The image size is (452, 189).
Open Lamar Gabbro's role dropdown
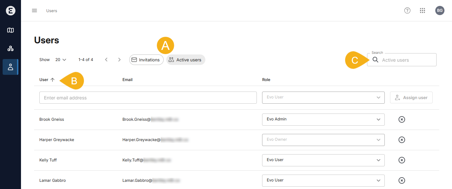pos(323,180)
